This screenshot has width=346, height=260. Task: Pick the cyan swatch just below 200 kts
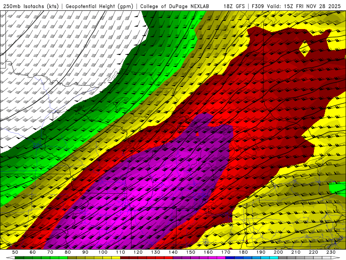(274, 258)
